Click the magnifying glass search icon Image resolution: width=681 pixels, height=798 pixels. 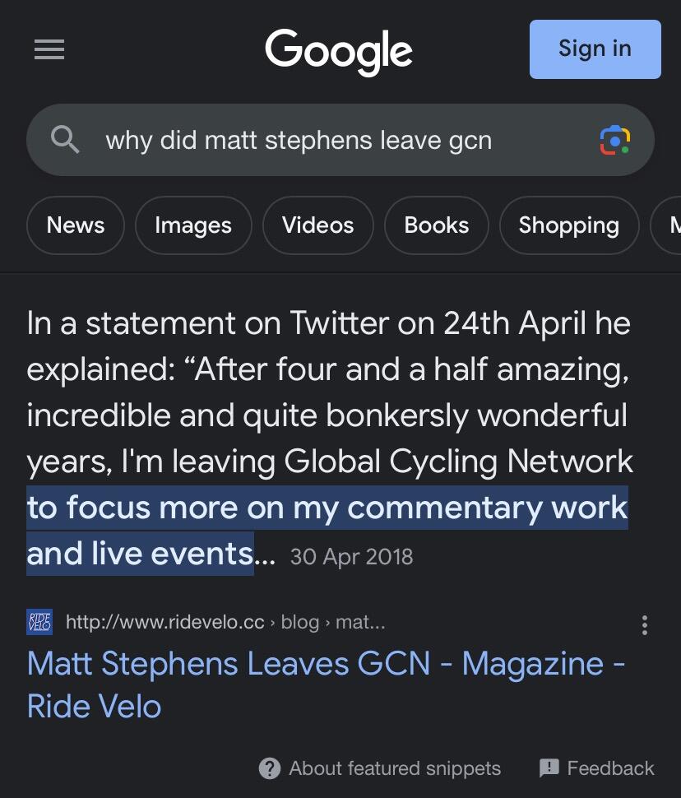pos(65,140)
